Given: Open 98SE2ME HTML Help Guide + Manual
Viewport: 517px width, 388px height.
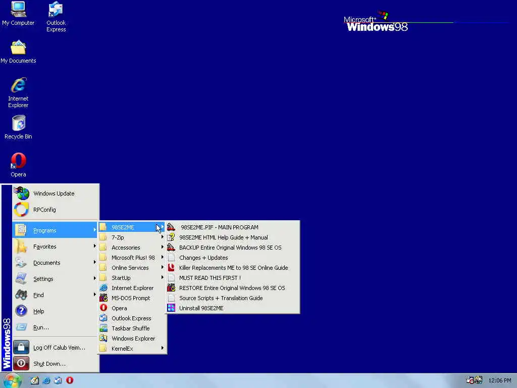Looking at the screenshot, I should [x=233, y=237].
